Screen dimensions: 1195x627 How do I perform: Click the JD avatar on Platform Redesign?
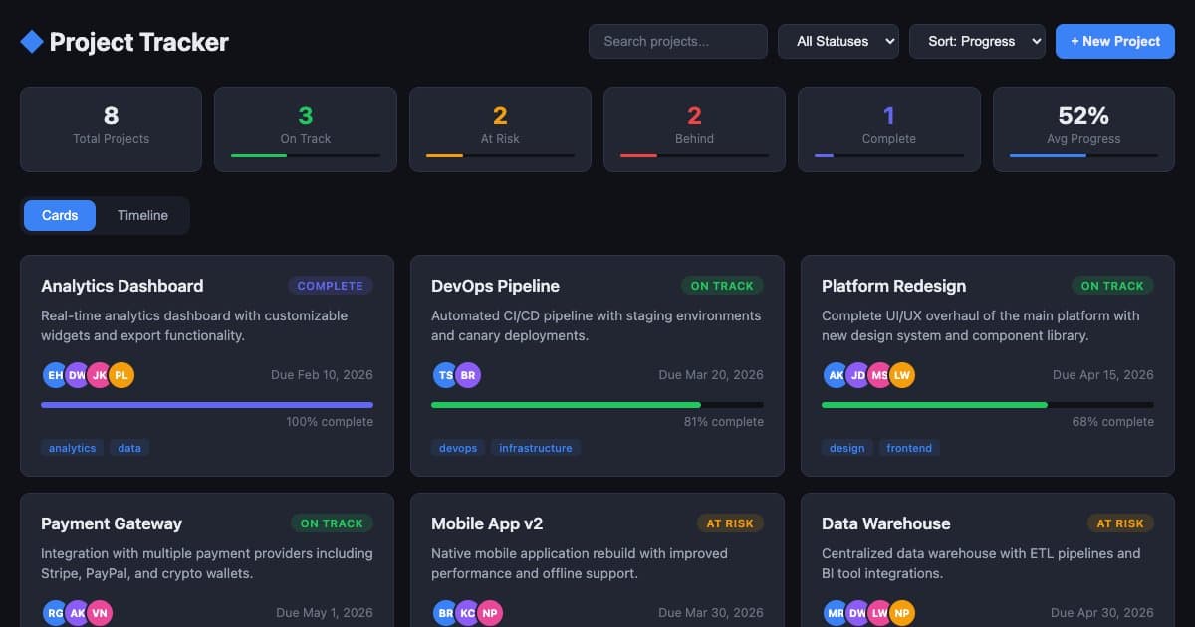point(857,375)
